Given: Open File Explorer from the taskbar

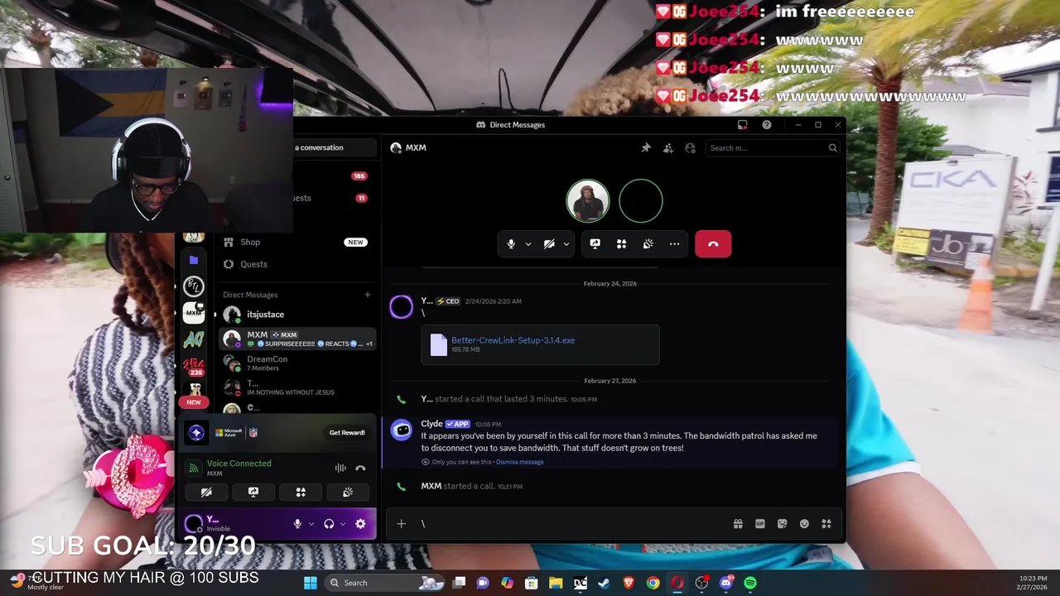Looking at the screenshot, I should (556, 583).
